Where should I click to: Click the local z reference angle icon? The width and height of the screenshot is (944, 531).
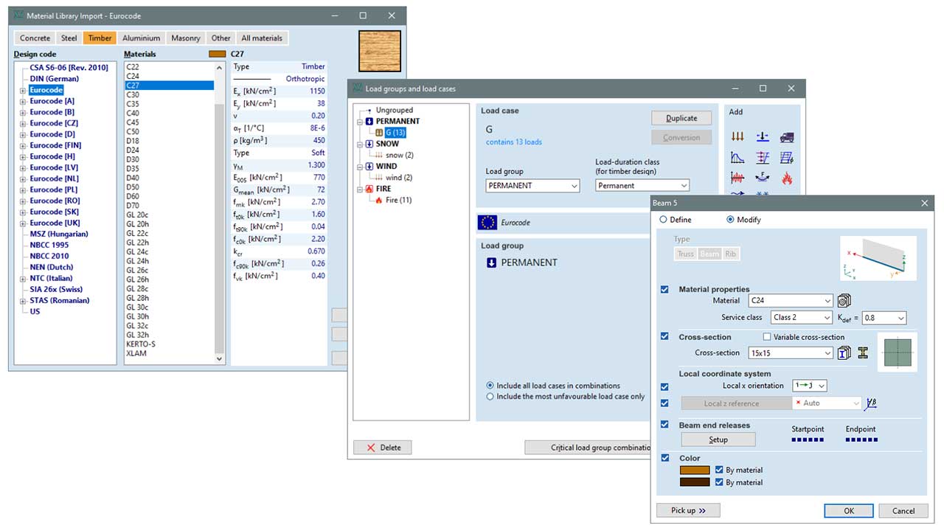click(872, 403)
